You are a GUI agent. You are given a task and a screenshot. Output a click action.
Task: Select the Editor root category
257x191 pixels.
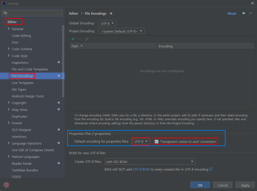point(12,22)
